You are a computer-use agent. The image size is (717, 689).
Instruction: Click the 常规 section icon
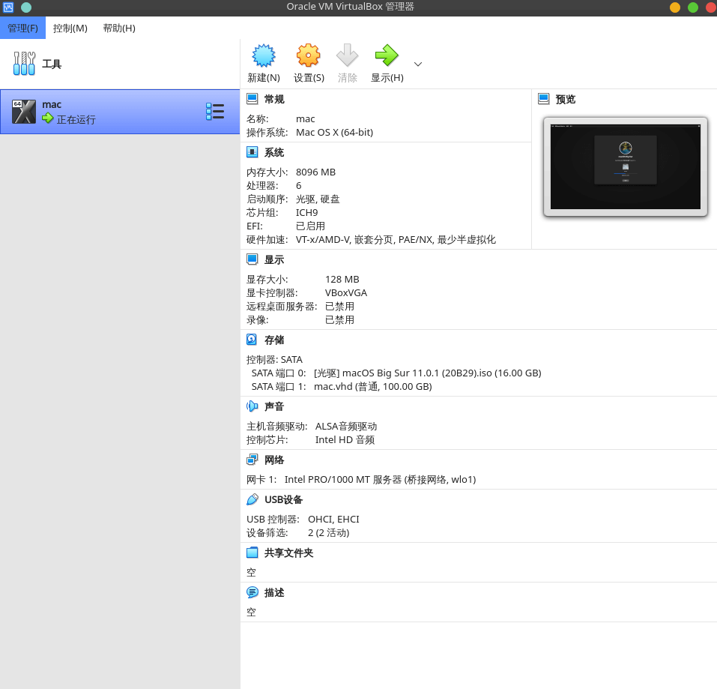(252, 99)
